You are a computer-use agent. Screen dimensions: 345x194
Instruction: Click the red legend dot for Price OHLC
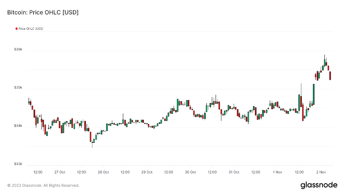click(16, 29)
